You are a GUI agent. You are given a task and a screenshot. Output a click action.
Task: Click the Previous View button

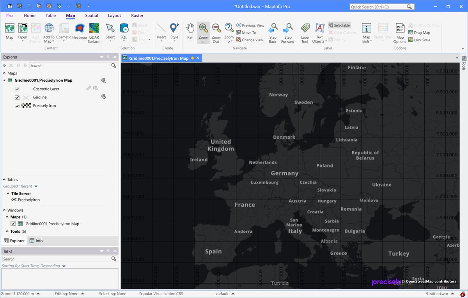[250, 25]
